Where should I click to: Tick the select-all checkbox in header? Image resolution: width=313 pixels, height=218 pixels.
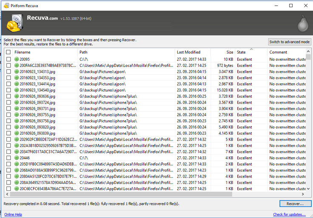pos(9,52)
